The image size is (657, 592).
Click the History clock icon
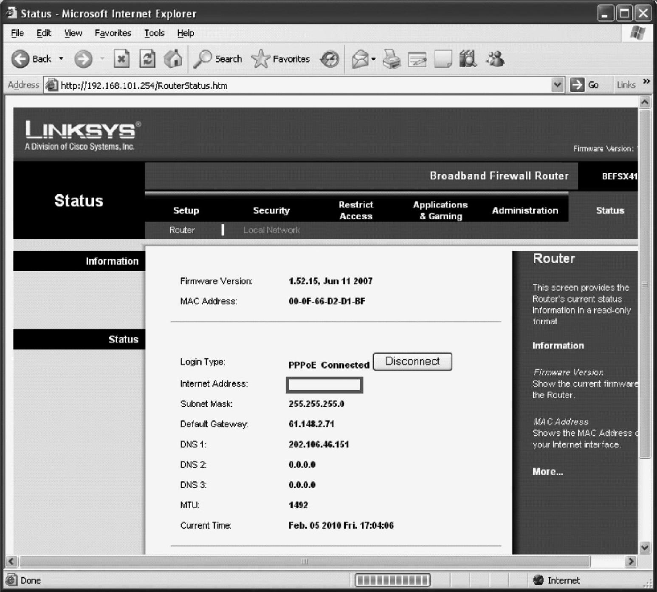pos(330,59)
